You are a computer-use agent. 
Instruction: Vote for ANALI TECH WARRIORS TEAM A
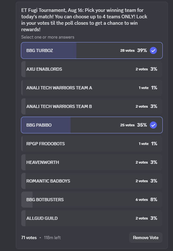click(92, 88)
